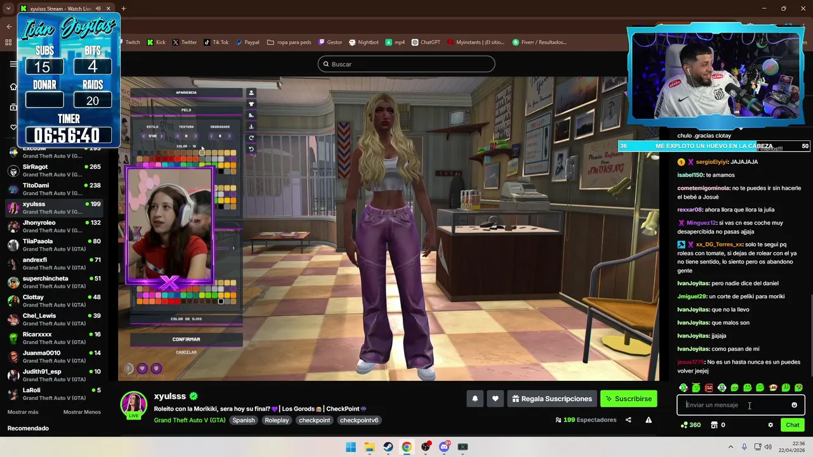Select the Spanish tag
The width and height of the screenshot is (813, 457).
[243, 420]
